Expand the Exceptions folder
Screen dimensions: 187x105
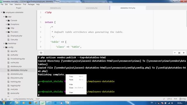click(x=6, y=24)
